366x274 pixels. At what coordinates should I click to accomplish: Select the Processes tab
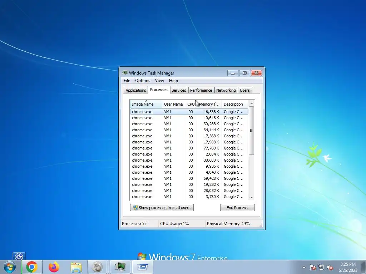(x=159, y=90)
